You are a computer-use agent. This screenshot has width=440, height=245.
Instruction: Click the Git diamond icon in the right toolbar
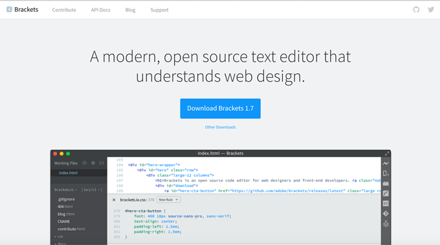tap(386, 213)
